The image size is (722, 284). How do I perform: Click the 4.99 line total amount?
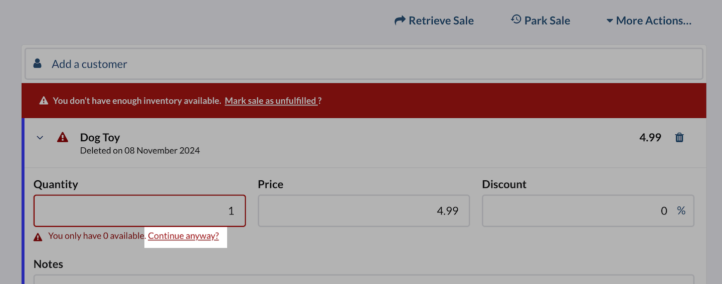click(650, 137)
